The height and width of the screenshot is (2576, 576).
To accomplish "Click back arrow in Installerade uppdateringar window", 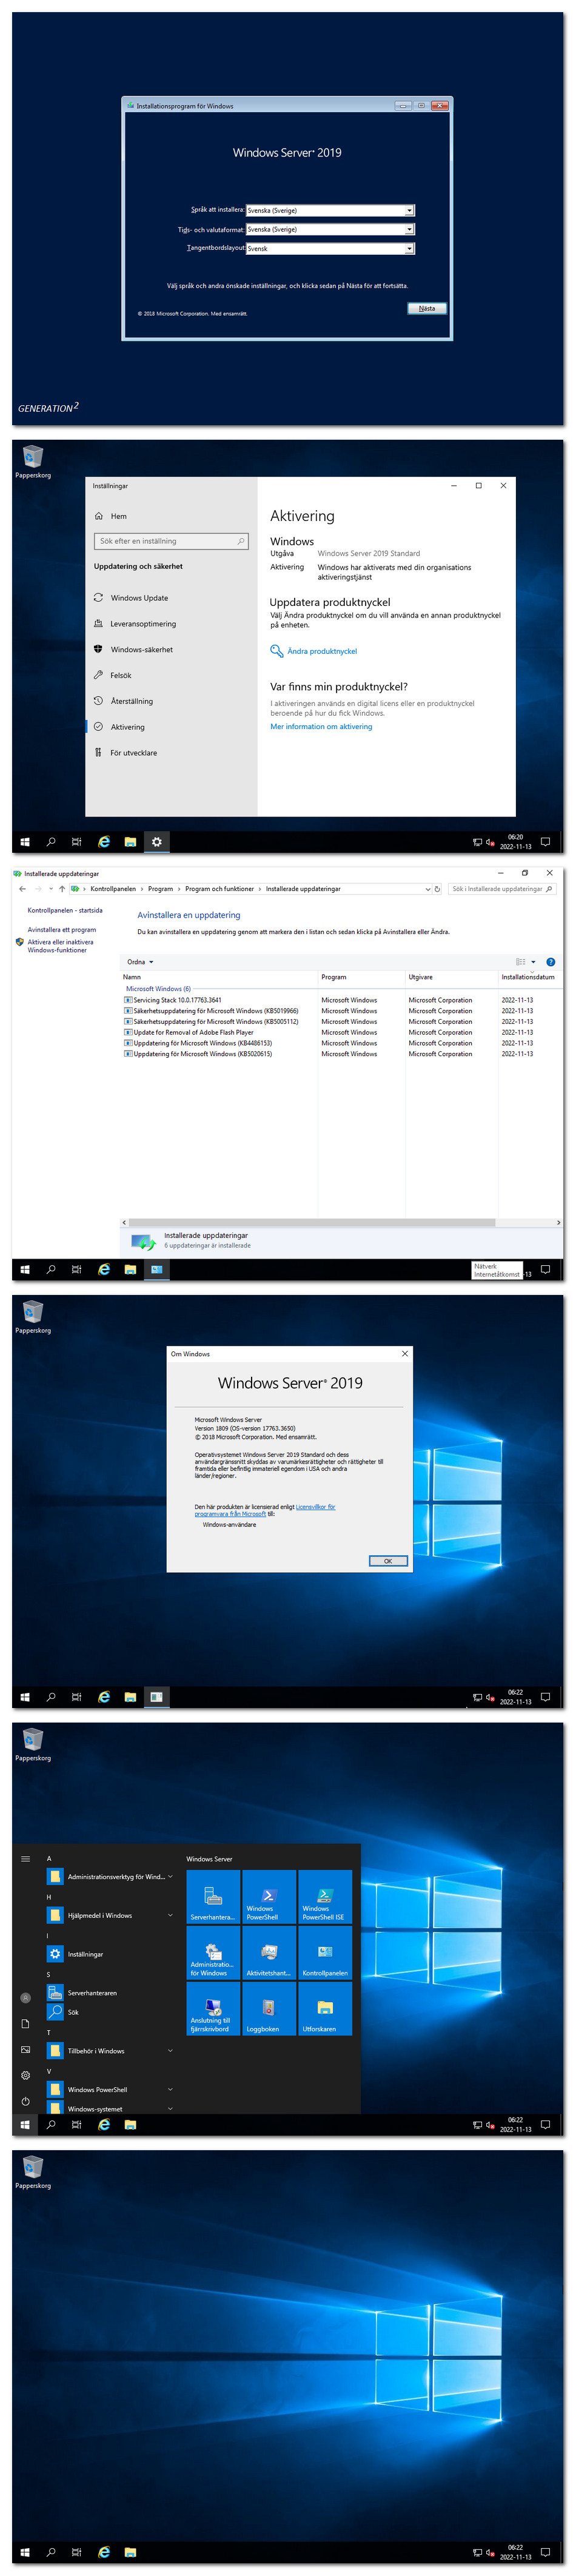I will click(x=22, y=889).
